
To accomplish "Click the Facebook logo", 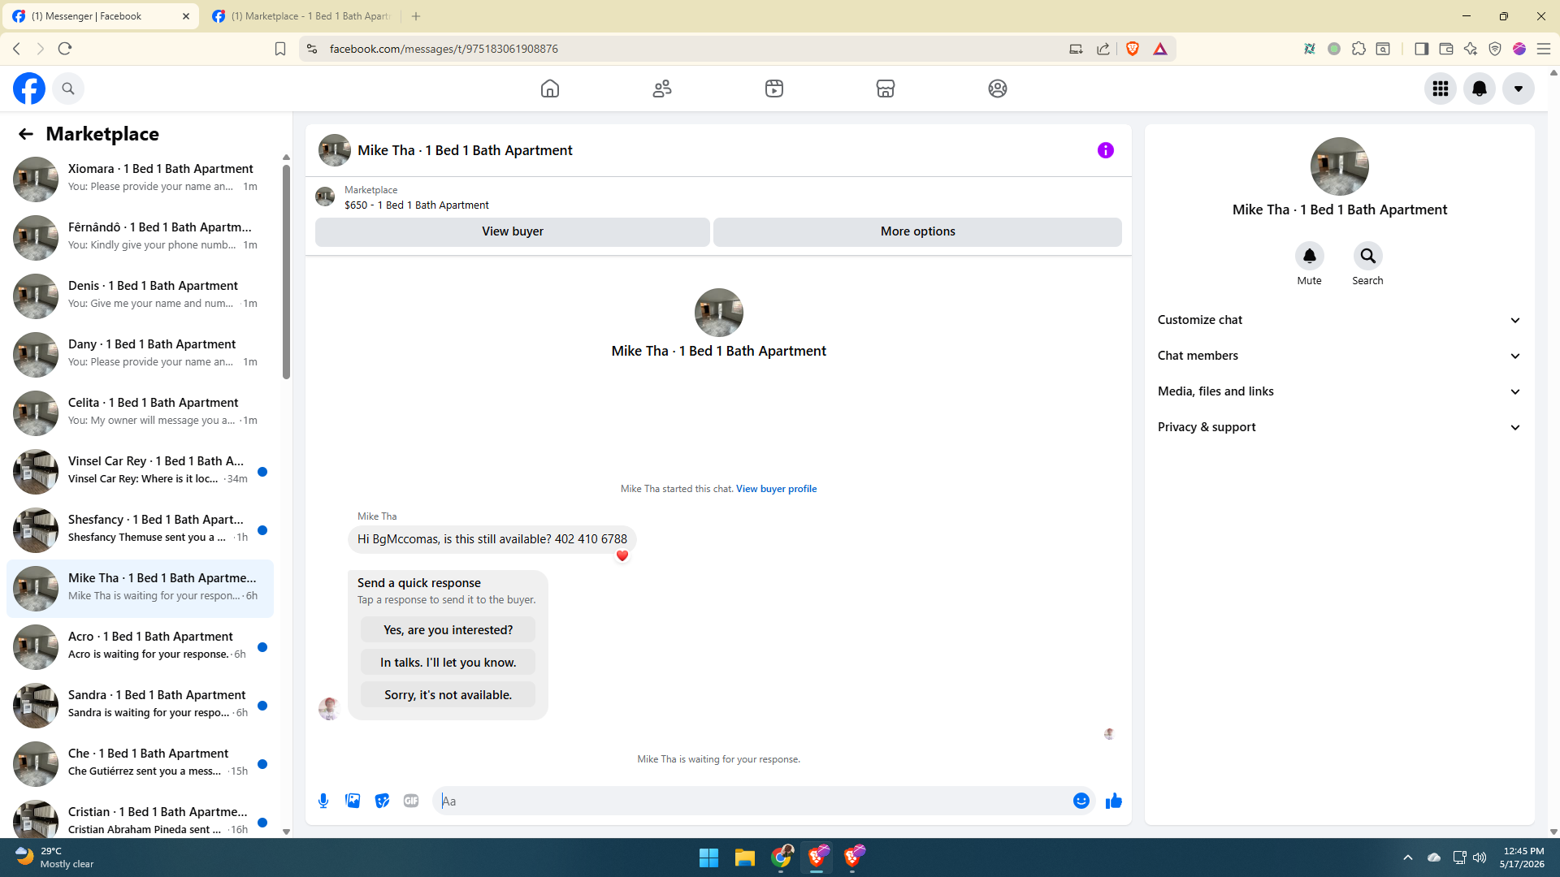I will [29, 89].
